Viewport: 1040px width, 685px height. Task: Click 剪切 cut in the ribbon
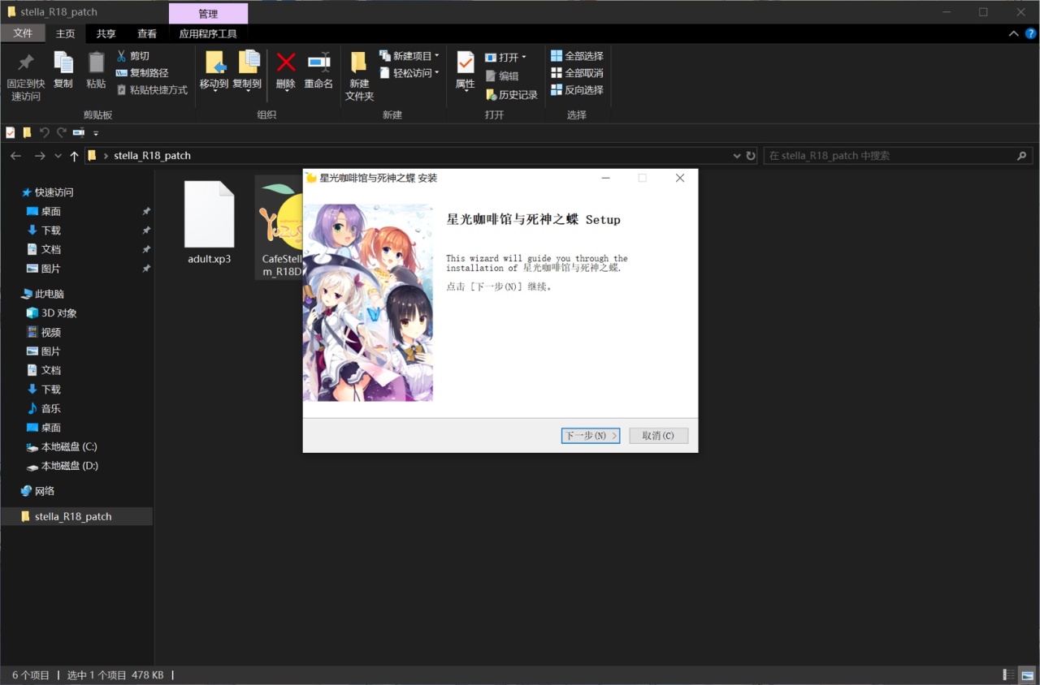coord(133,56)
